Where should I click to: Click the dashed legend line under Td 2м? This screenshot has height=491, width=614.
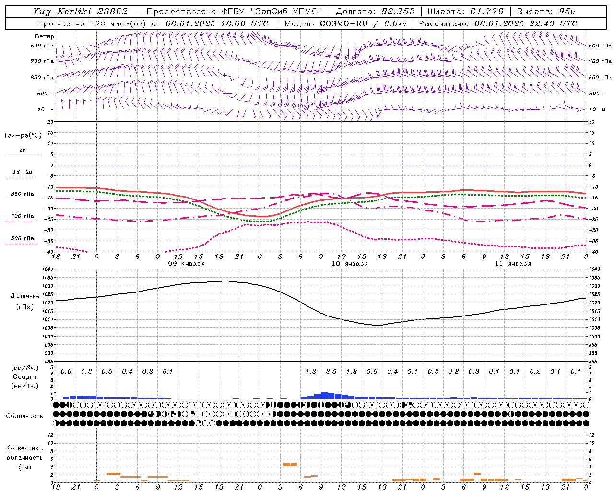tap(22, 177)
